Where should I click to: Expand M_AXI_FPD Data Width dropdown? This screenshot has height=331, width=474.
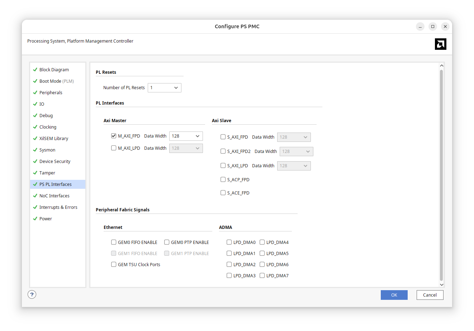pos(186,136)
